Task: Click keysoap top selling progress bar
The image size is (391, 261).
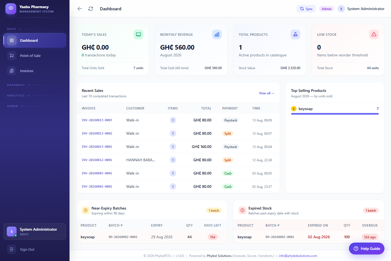Action: (335, 114)
